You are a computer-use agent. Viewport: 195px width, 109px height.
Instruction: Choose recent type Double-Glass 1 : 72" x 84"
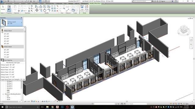(x=8, y=67)
